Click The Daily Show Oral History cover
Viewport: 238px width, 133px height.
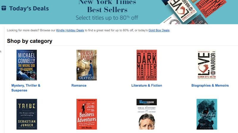147,114
